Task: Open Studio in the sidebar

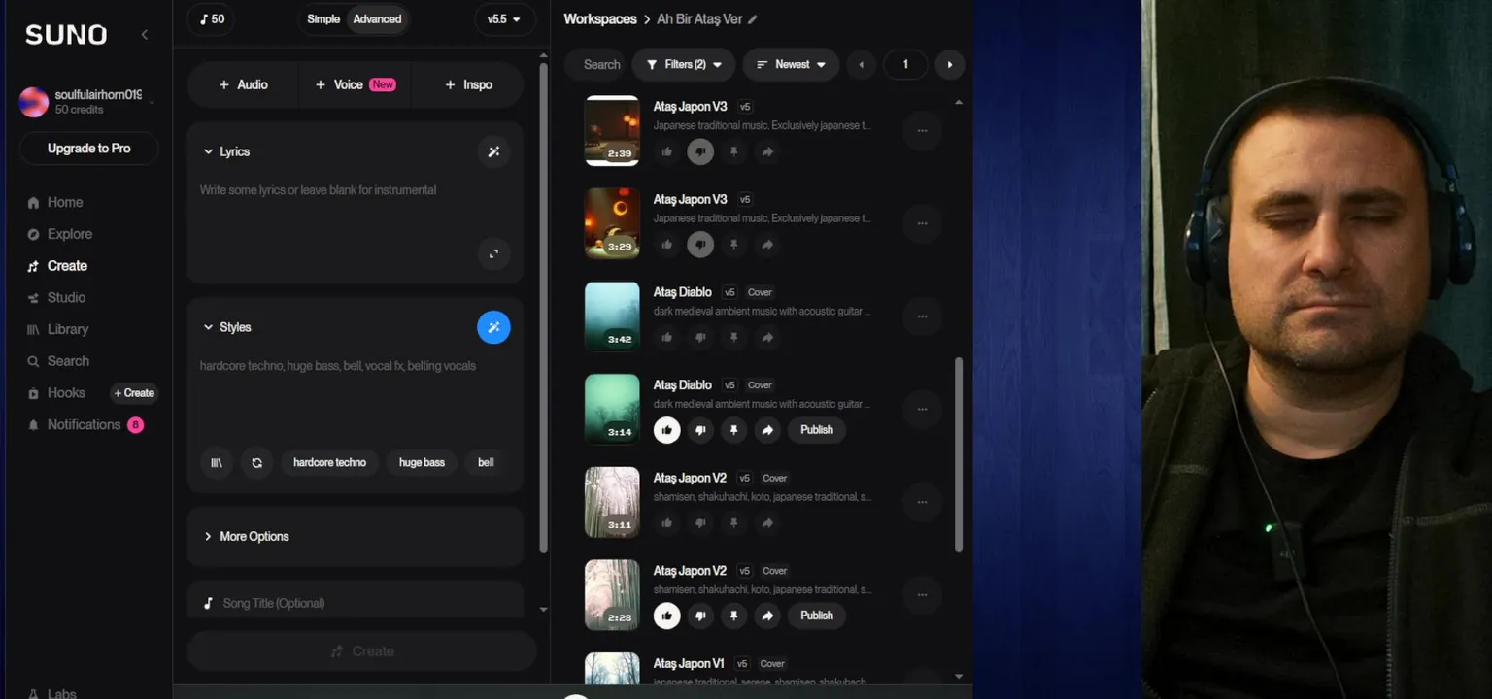Action: 56,298
